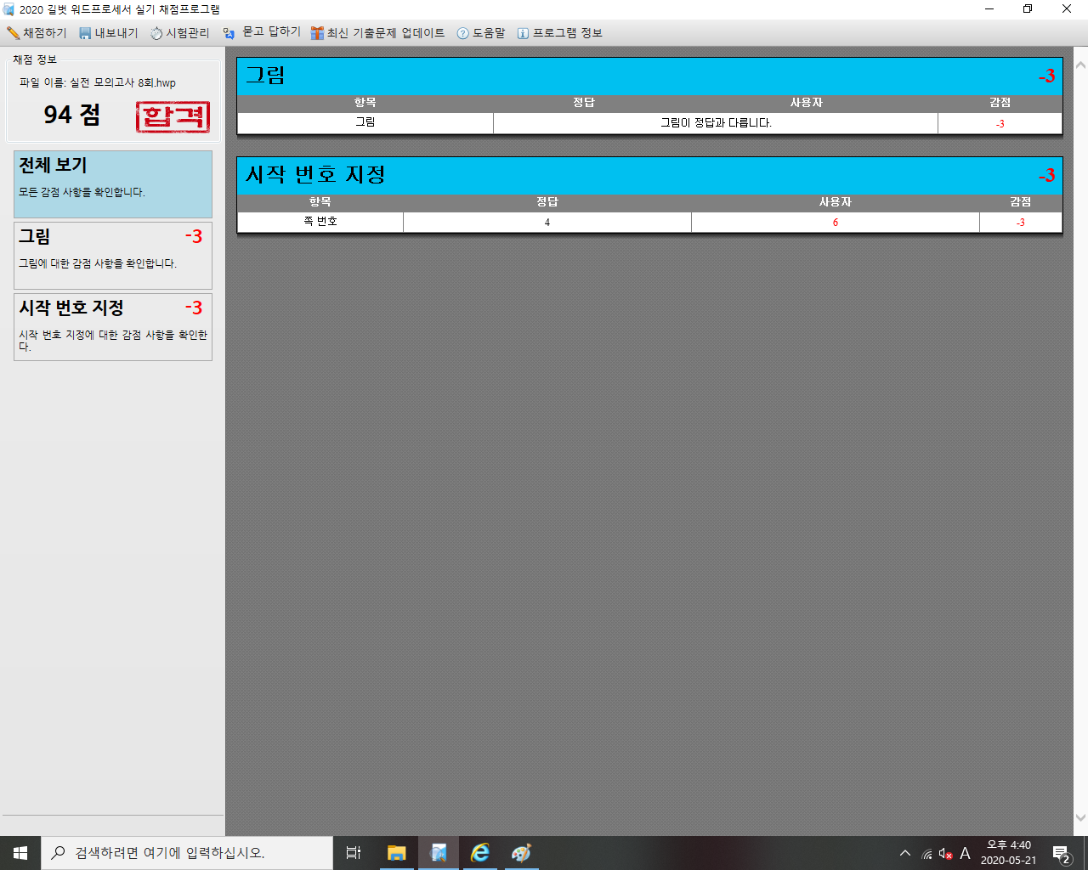This screenshot has height=870, width=1088.
Task: Open the 내보내기 menu item
Action: (108, 33)
